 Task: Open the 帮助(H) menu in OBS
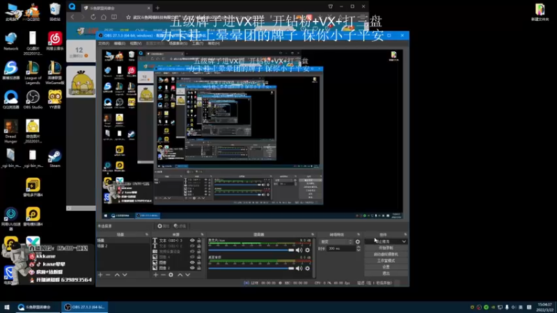214,43
